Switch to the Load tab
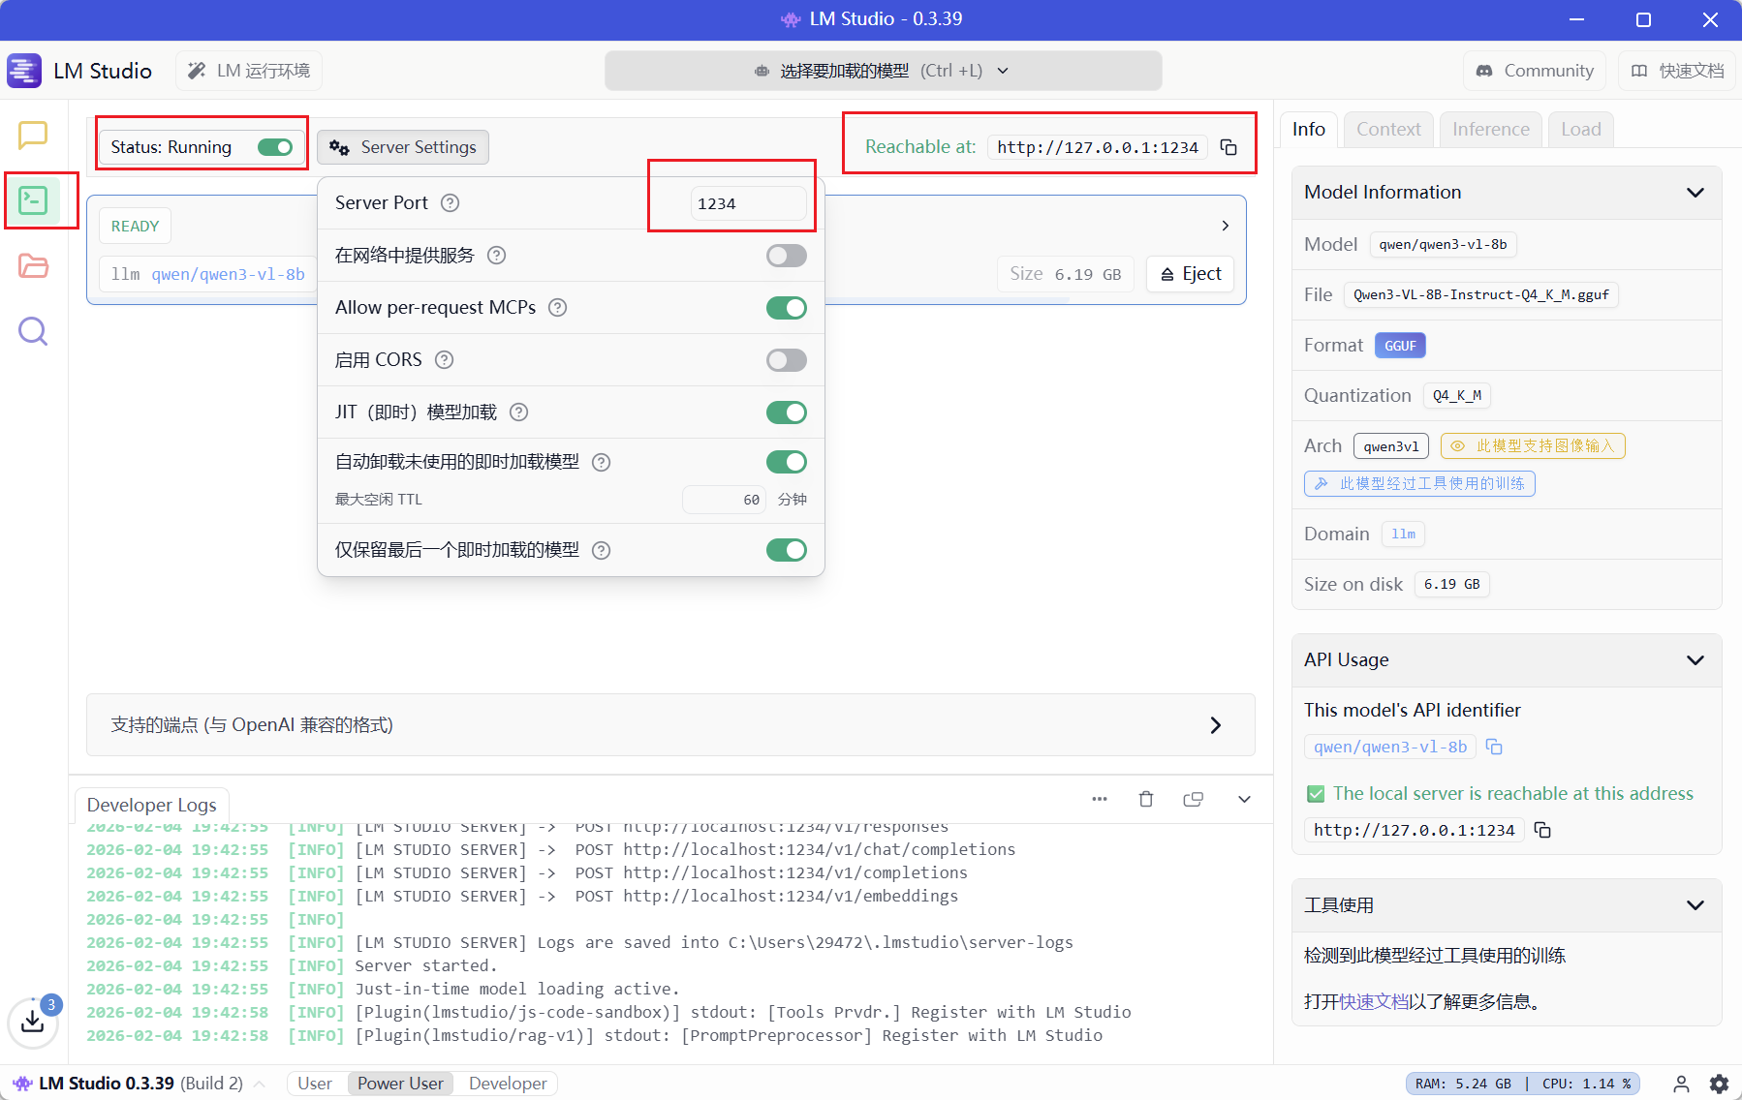 tap(1581, 129)
